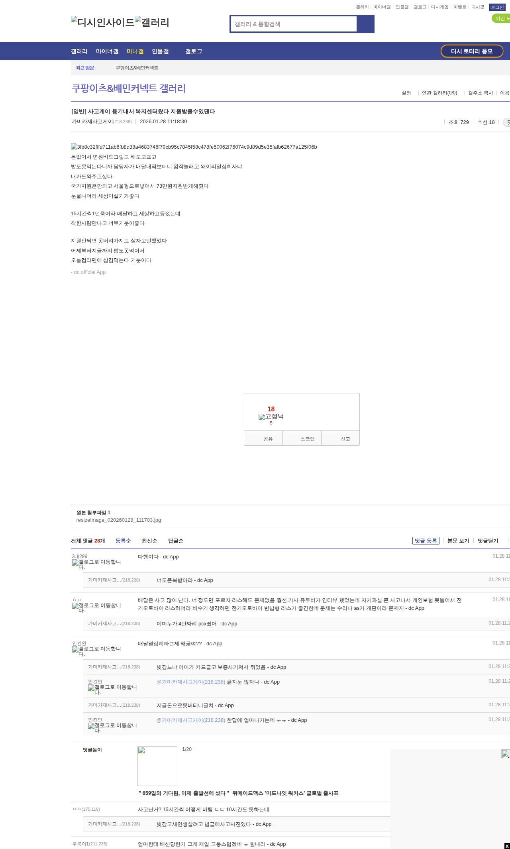Click @가미카제사고게이 mention in 한달에 얼마나가는데 reply
Screen dimensions: 510x849
[191, 720]
